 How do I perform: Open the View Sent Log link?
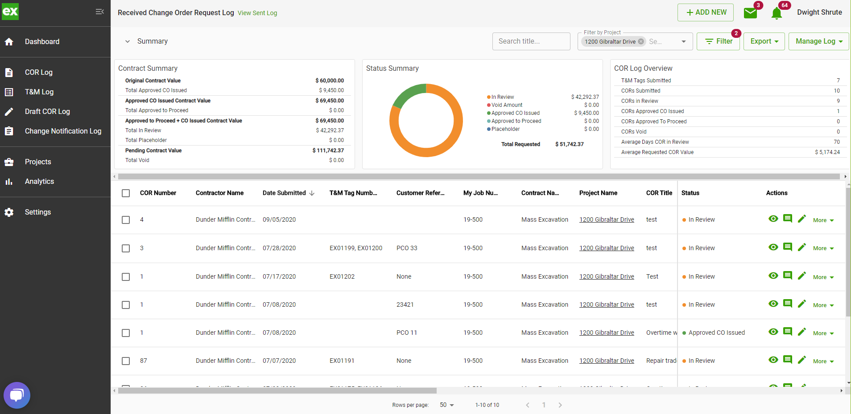click(257, 13)
